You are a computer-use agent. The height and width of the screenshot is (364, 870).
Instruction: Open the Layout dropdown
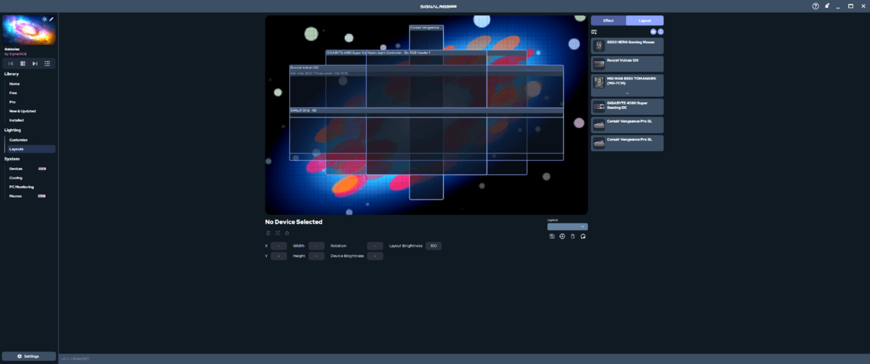tap(568, 226)
